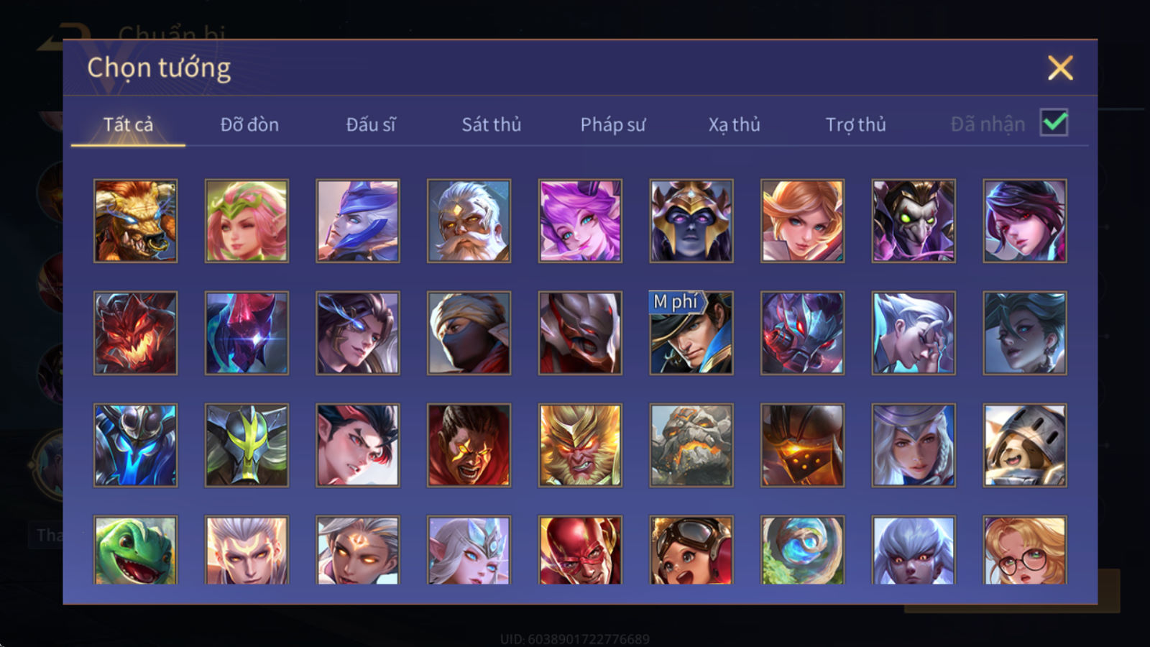Pick the green frog hero portrait
The height and width of the screenshot is (647, 1150).
(x=135, y=550)
